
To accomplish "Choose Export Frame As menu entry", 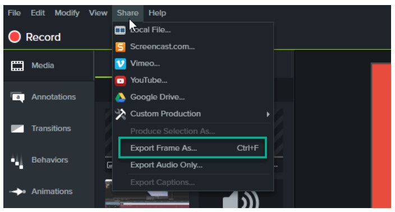I will [192, 148].
